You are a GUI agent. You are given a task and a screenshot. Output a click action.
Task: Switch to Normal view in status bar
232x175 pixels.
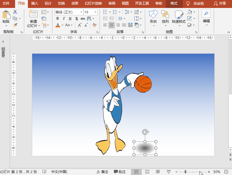[x=136, y=172]
